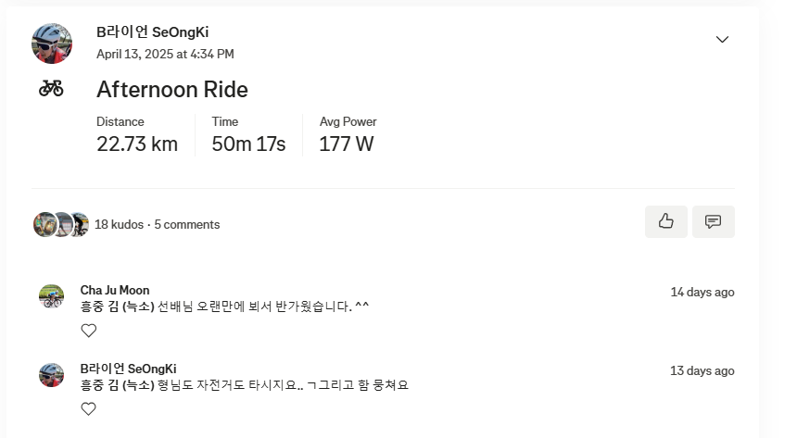Image resolution: width=797 pixels, height=438 pixels.
Task: Select the 177 W Avg Power stat
Action: [x=347, y=144]
